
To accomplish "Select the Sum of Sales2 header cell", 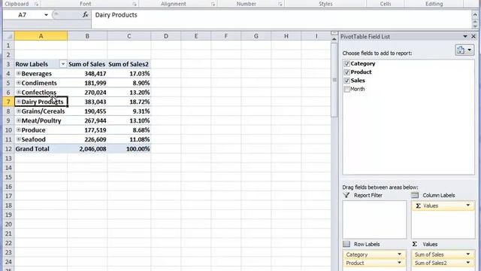I will click(x=129, y=64).
